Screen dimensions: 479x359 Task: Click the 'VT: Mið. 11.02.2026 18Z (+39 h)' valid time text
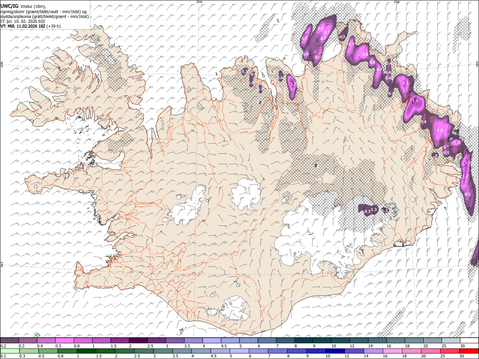coord(30,26)
